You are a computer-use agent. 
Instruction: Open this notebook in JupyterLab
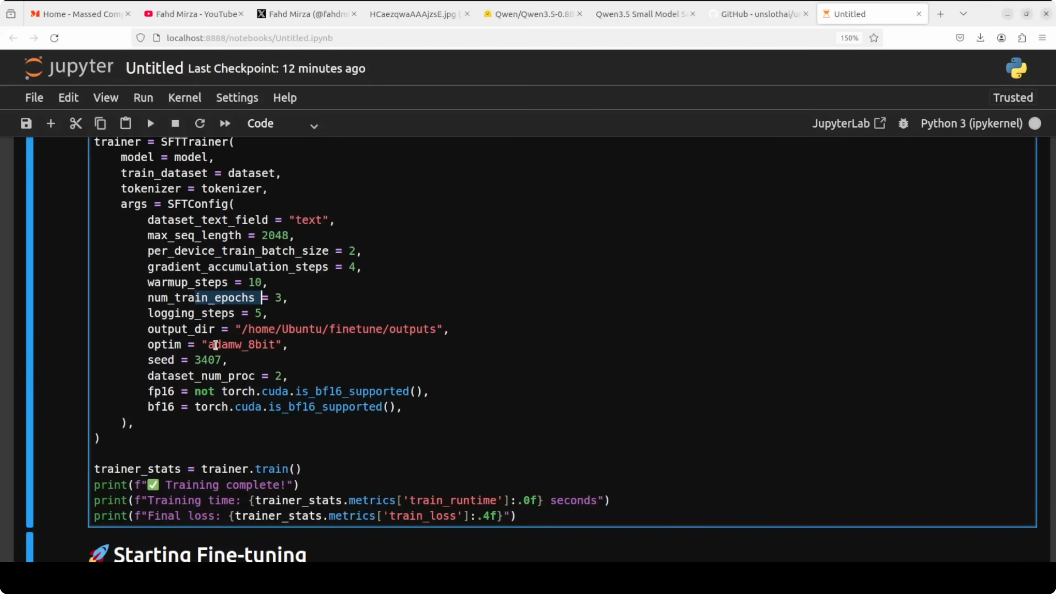(849, 123)
